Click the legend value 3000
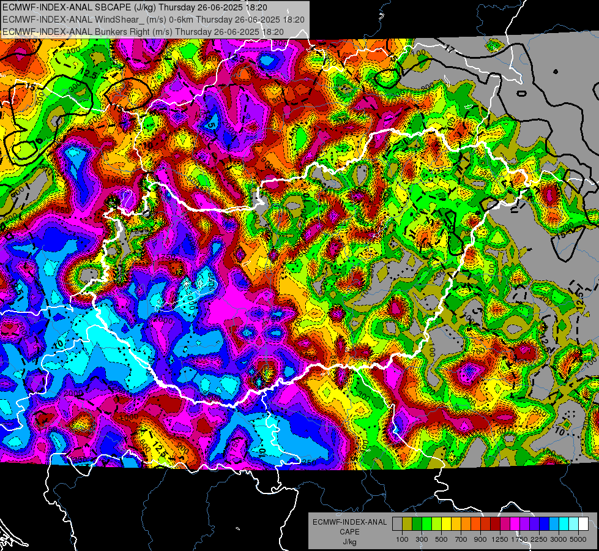This screenshot has height=551, width=599. click(559, 539)
